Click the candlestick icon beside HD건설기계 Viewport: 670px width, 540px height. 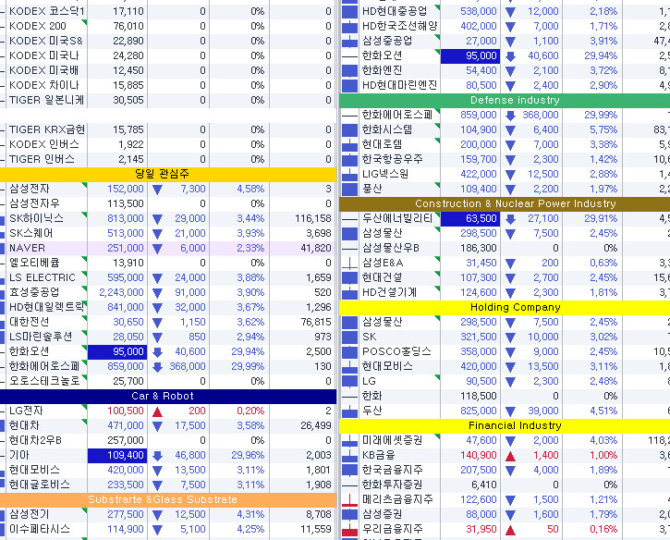tap(349, 292)
